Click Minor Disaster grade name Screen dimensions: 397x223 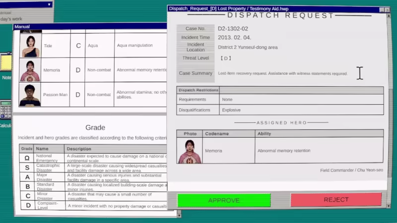click(x=45, y=196)
